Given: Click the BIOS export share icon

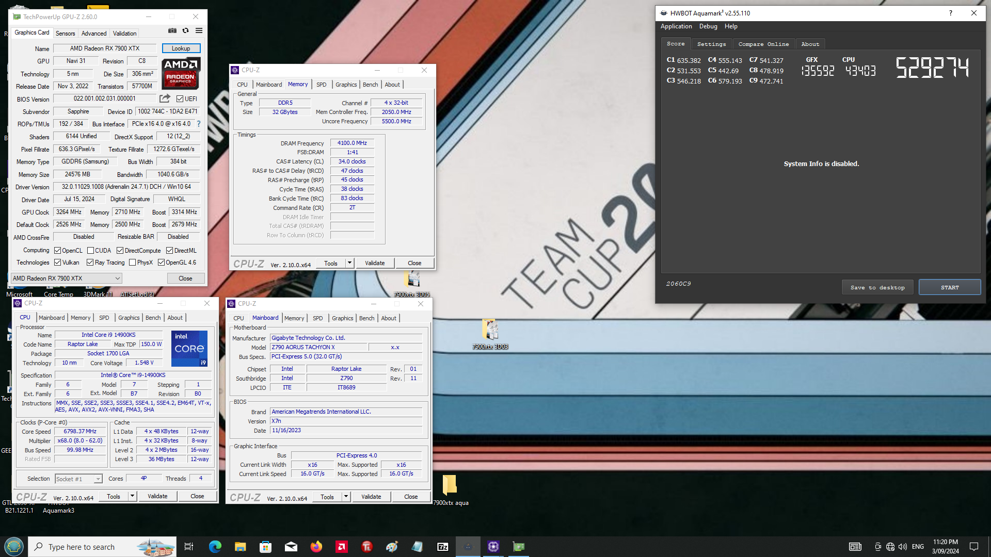Looking at the screenshot, I should pyautogui.click(x=165, y=99).
